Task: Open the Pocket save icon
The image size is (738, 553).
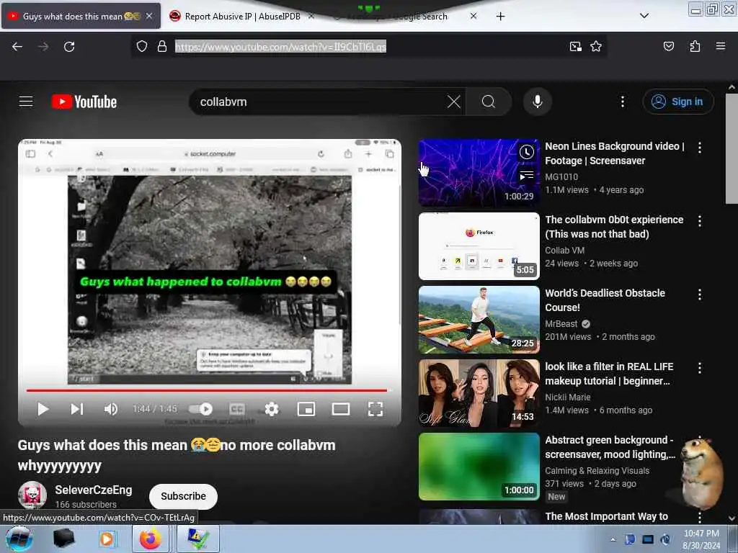Action: 668,46
